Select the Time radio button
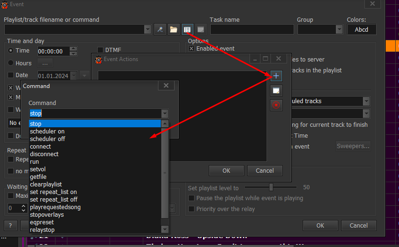This screenshot has width=399, height=247. [x=11, y=51]
